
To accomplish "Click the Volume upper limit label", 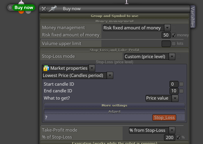I will 62,44.
